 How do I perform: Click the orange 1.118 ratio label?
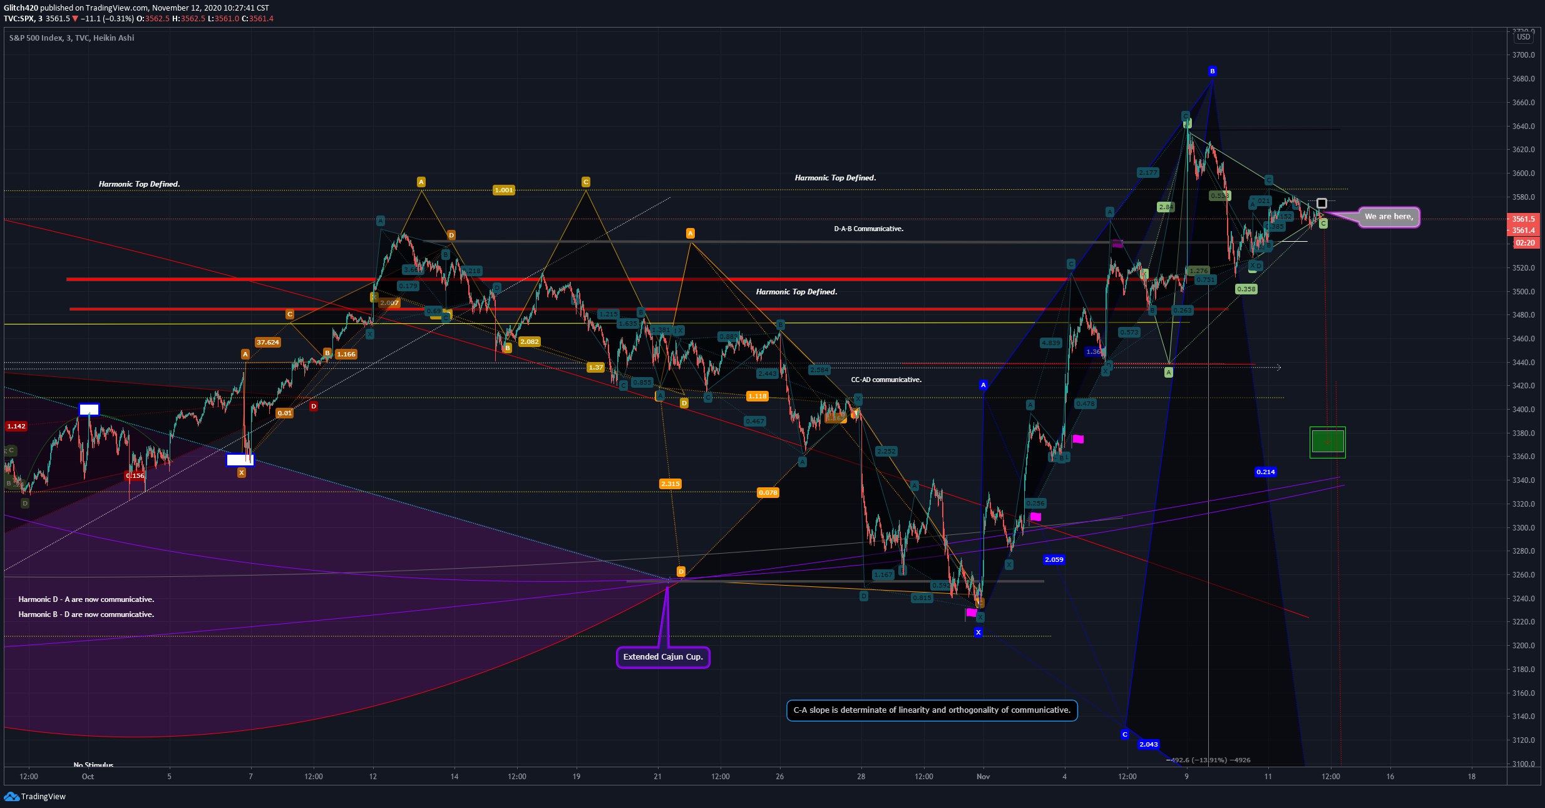(757, 396)
